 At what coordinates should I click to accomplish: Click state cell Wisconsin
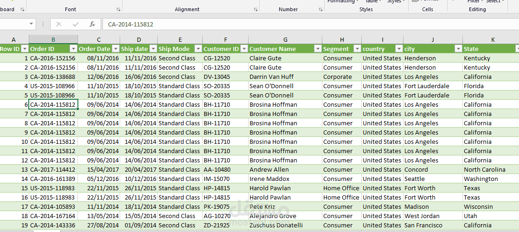click(x=491, y=206)
